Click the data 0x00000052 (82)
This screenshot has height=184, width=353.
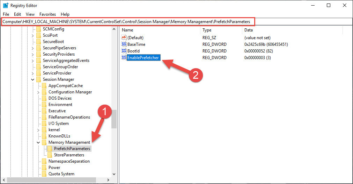(259, 51)
